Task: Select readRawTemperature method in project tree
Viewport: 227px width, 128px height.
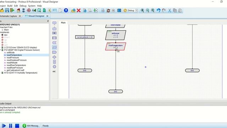Action: (x=16, y=65)
